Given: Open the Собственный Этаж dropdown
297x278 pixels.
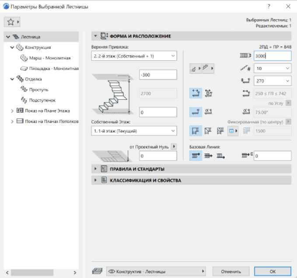Looking at the screenshot, I should (134, 131).
